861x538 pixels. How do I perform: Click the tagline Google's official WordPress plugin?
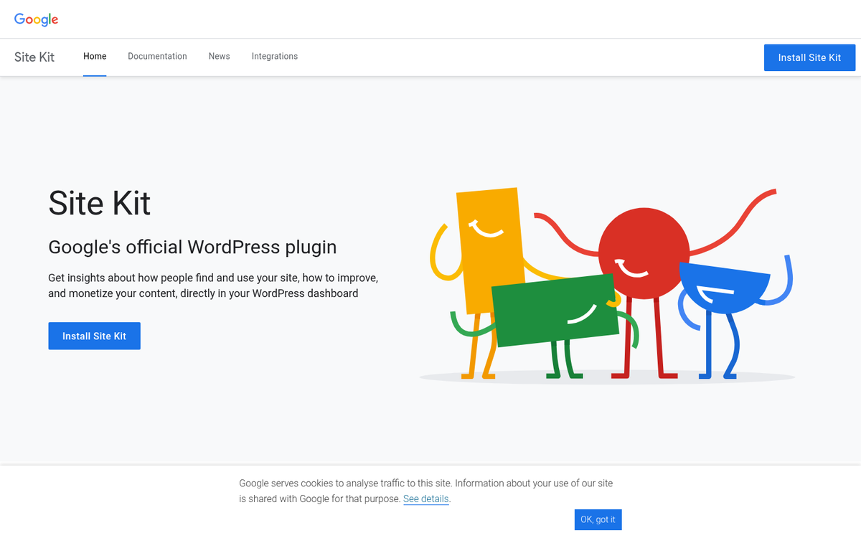tap(192, 247)
